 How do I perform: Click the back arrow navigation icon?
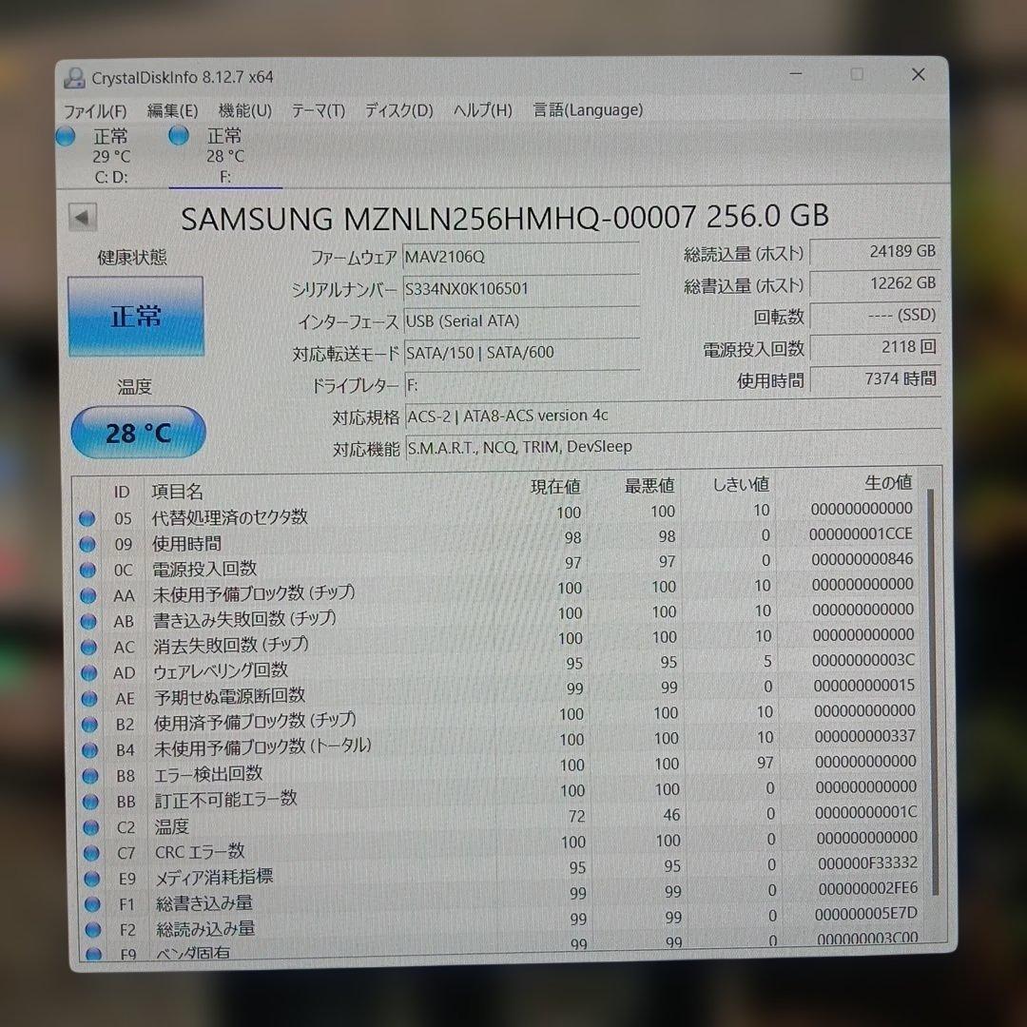(83, 217)
